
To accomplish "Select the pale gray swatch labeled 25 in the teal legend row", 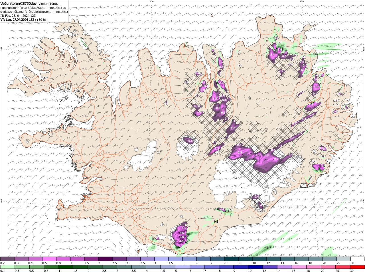I will pyautogui.click(x=343, y=259).
